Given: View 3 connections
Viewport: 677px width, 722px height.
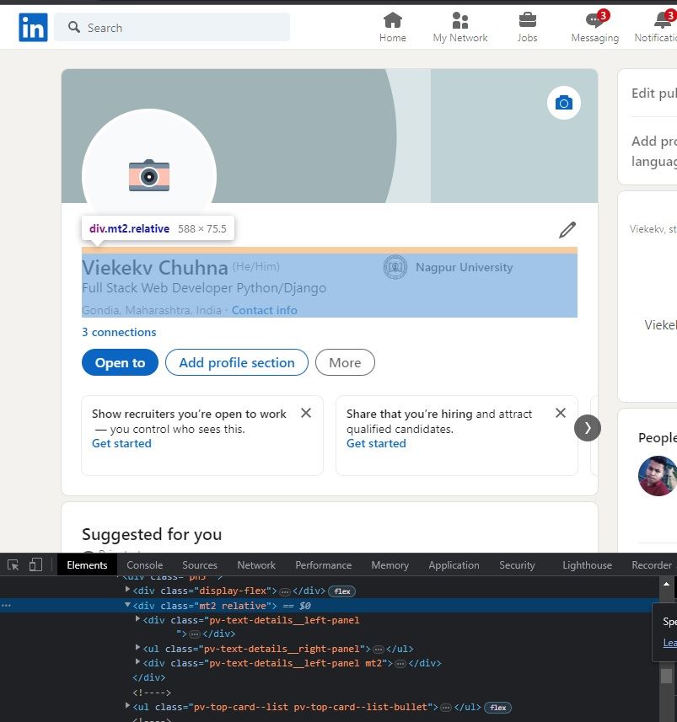Looking at the screenshot, I should 119,332.
